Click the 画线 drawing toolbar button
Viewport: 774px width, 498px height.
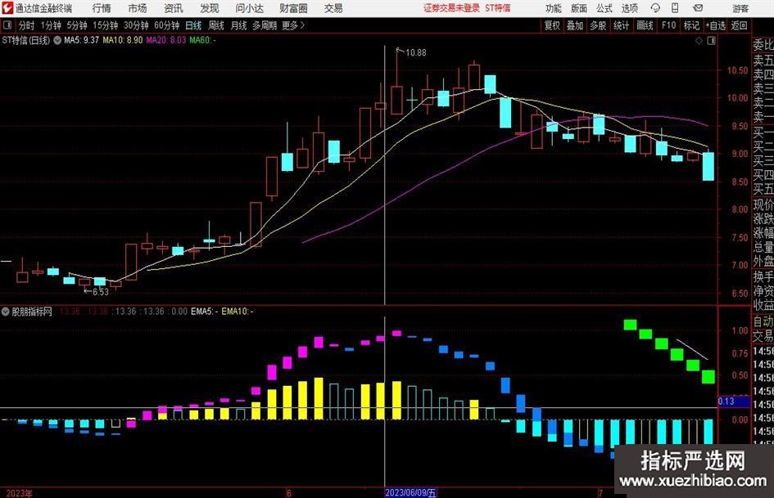click(645, 25)
